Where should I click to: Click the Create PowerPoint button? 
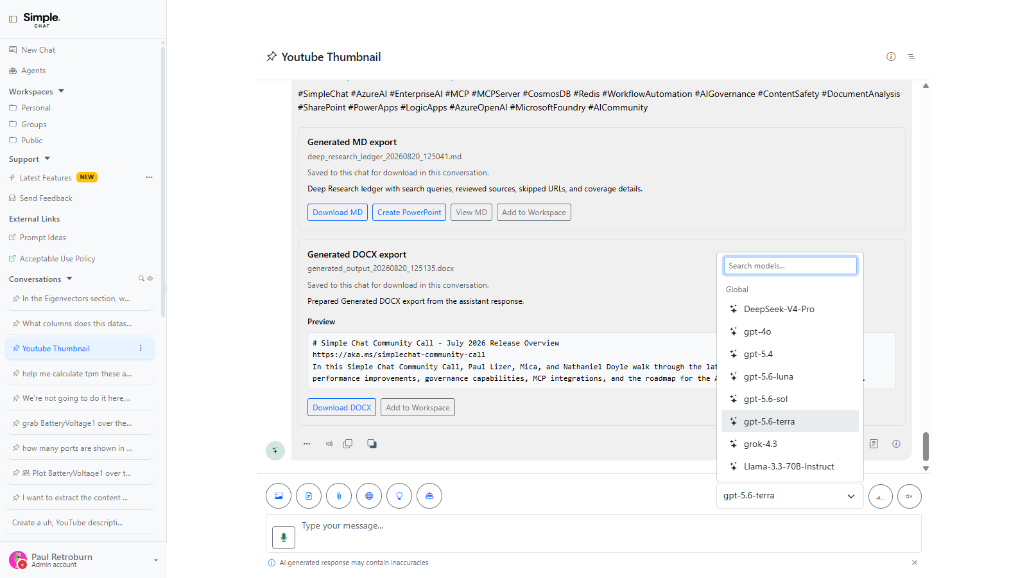coord(410,213)
